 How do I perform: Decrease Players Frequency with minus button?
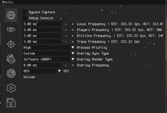point(66,30)
